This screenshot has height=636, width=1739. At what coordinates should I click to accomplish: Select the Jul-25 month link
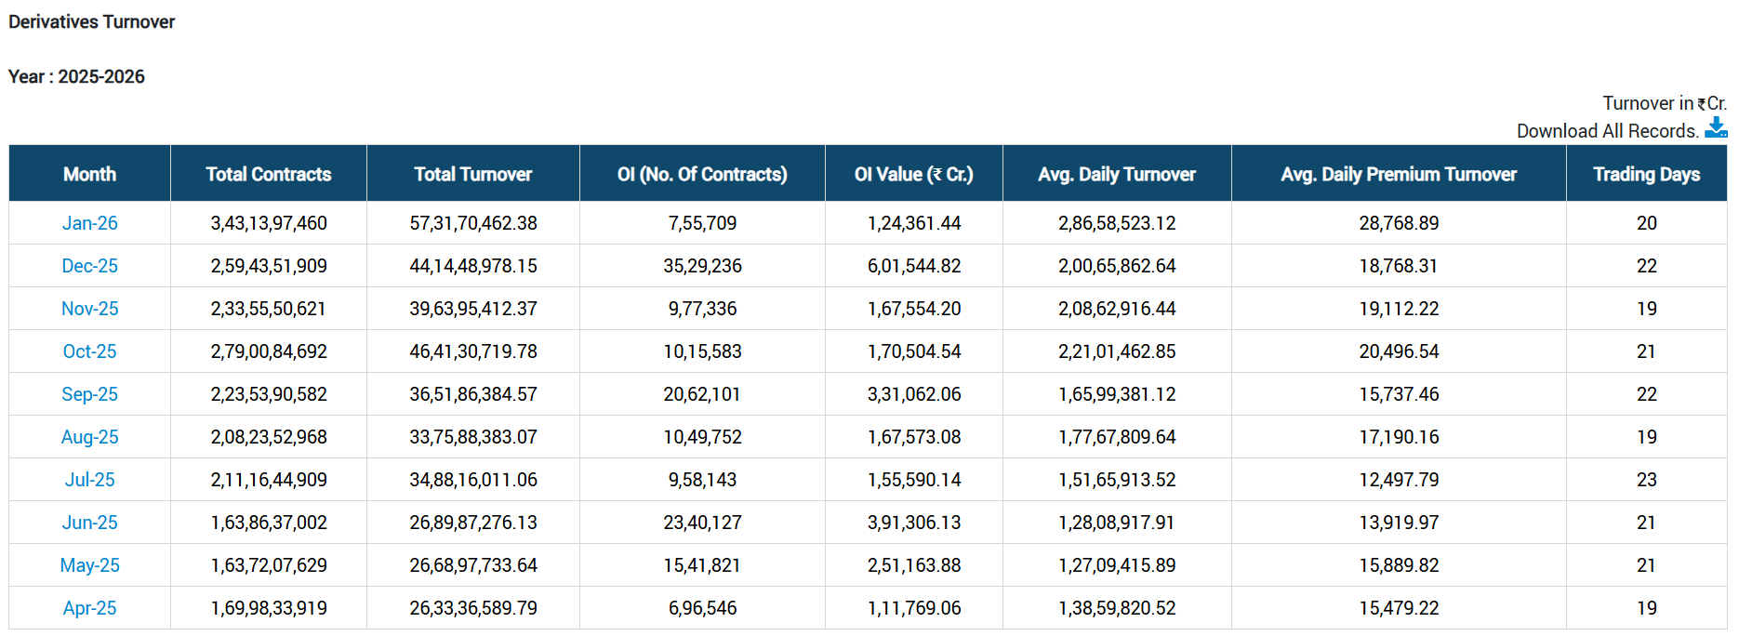point(89,480)
